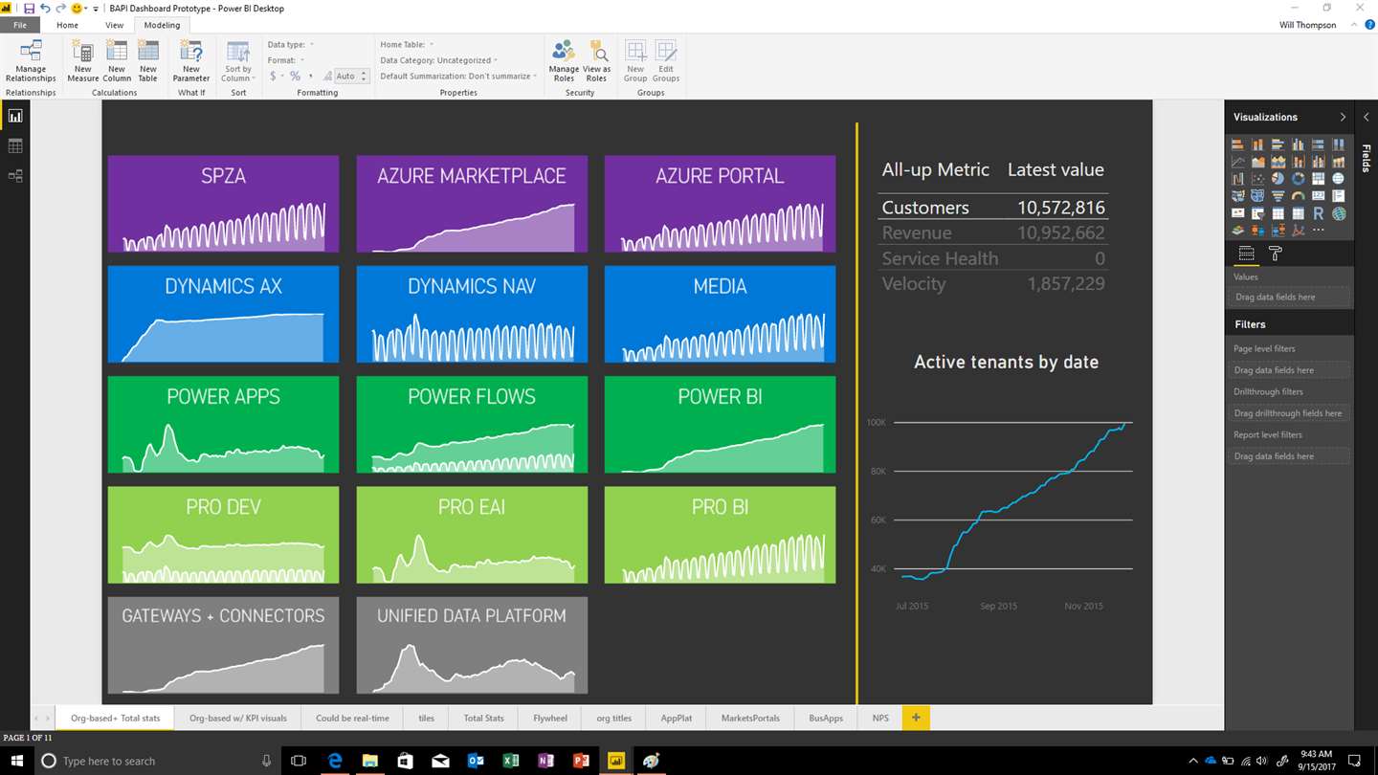Open the File menu

click(20, 25)
